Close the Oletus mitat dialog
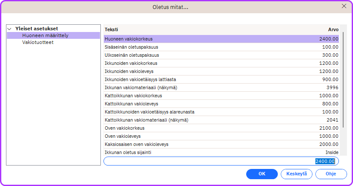This screenshot has height=186, width=353. pos(344,6)
